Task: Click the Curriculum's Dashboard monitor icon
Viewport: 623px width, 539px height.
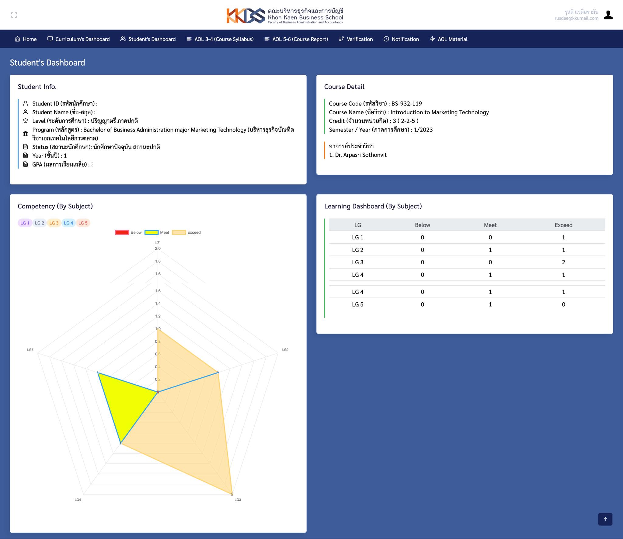Action: 50,39
